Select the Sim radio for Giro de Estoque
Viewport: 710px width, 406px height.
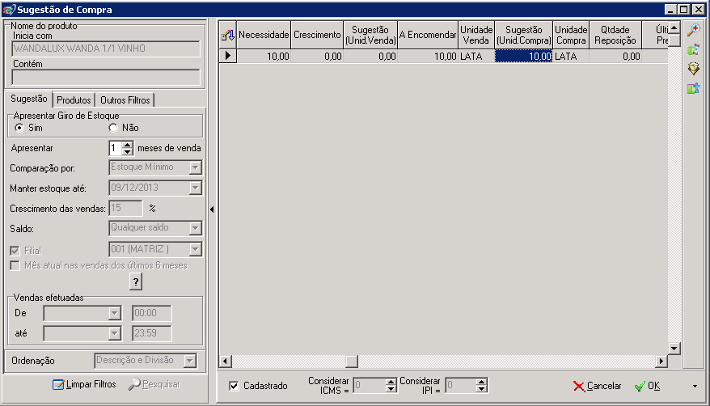click(x=19, y=128)
